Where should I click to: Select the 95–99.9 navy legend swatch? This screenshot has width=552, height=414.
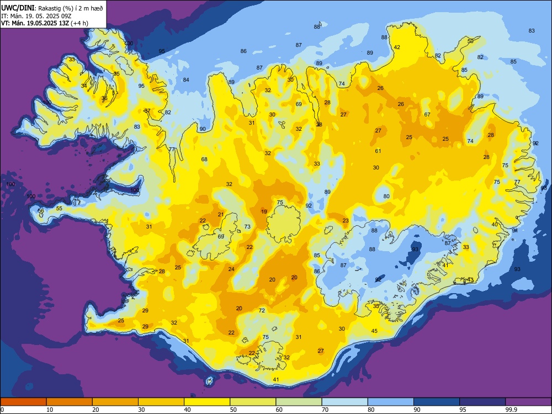(482, 402)
